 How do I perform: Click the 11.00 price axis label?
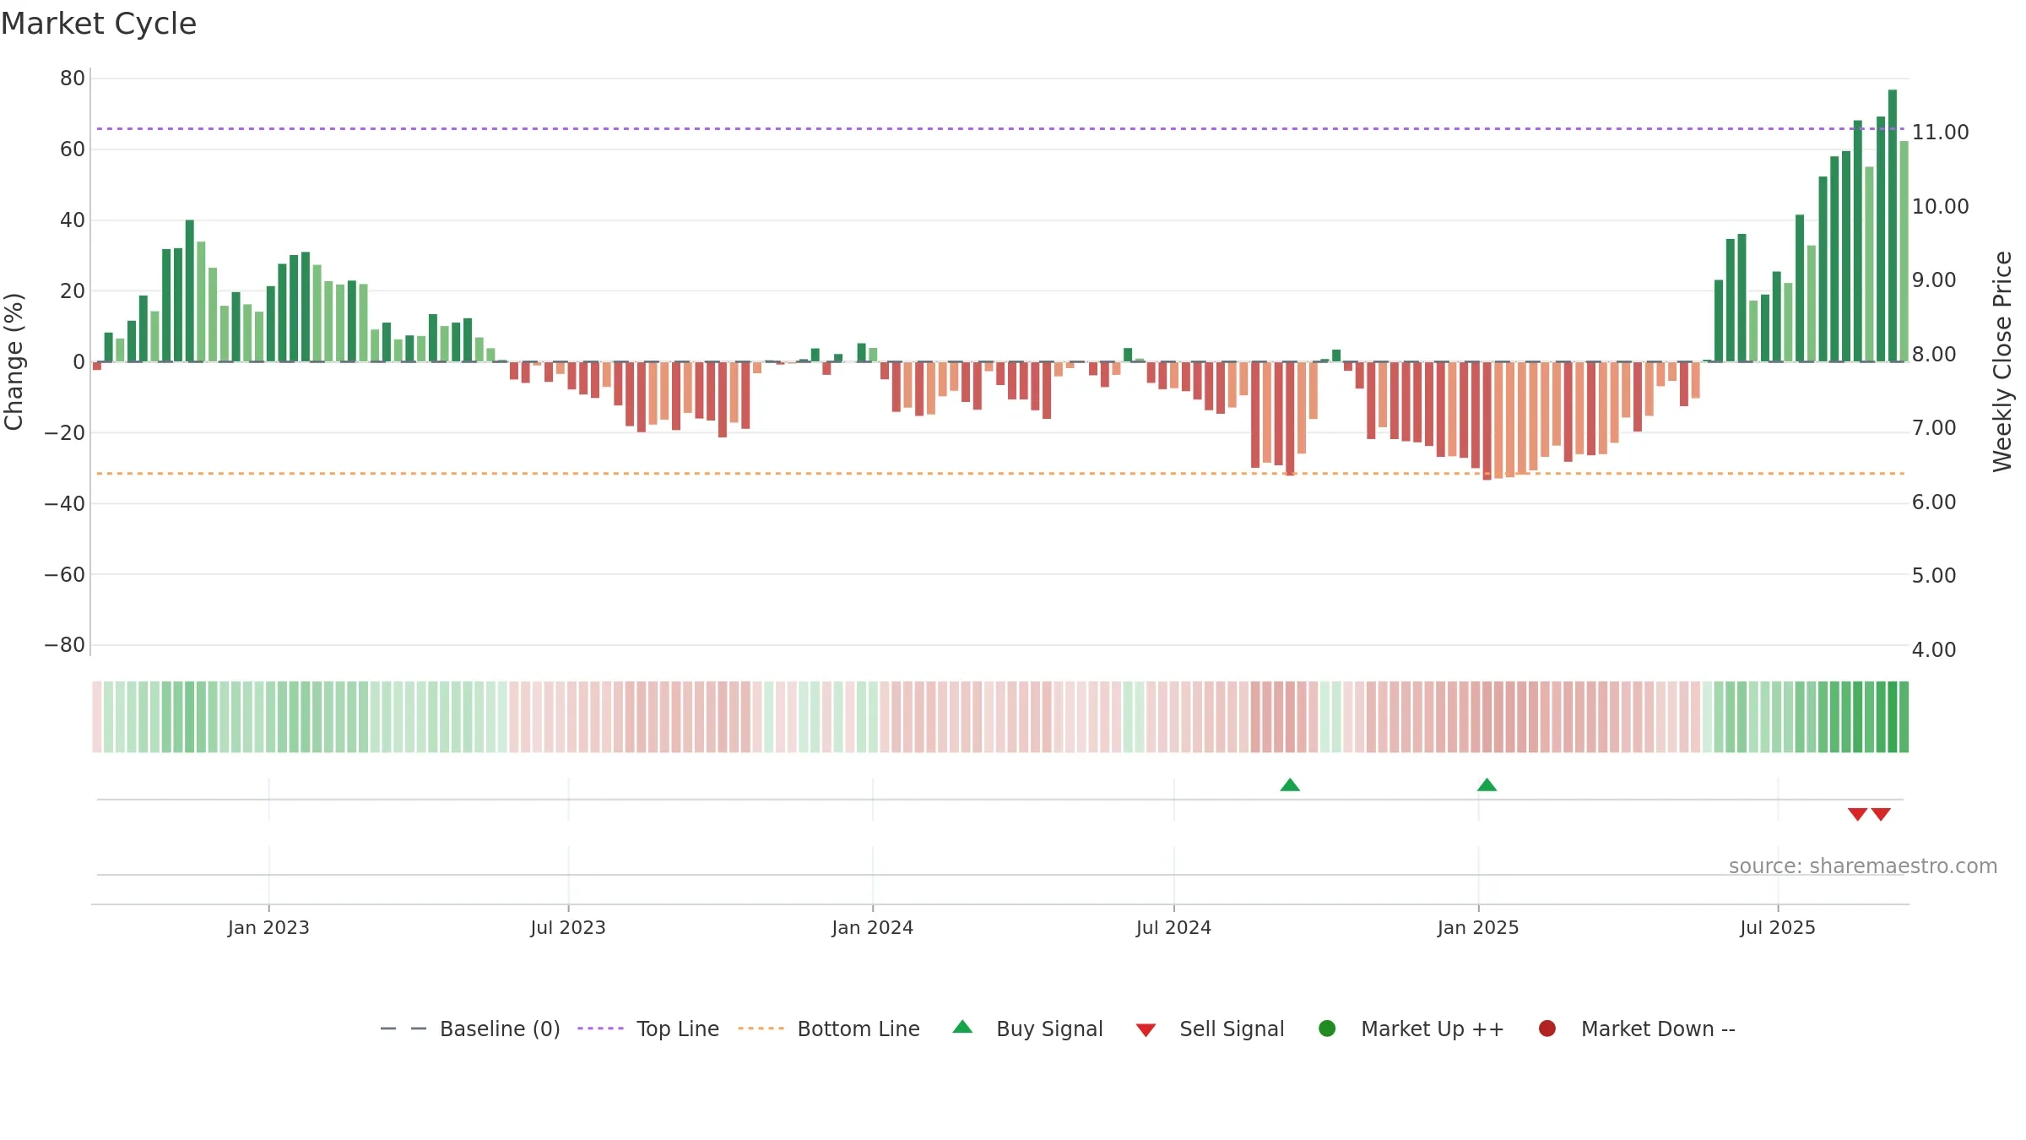pos(1940,133)
